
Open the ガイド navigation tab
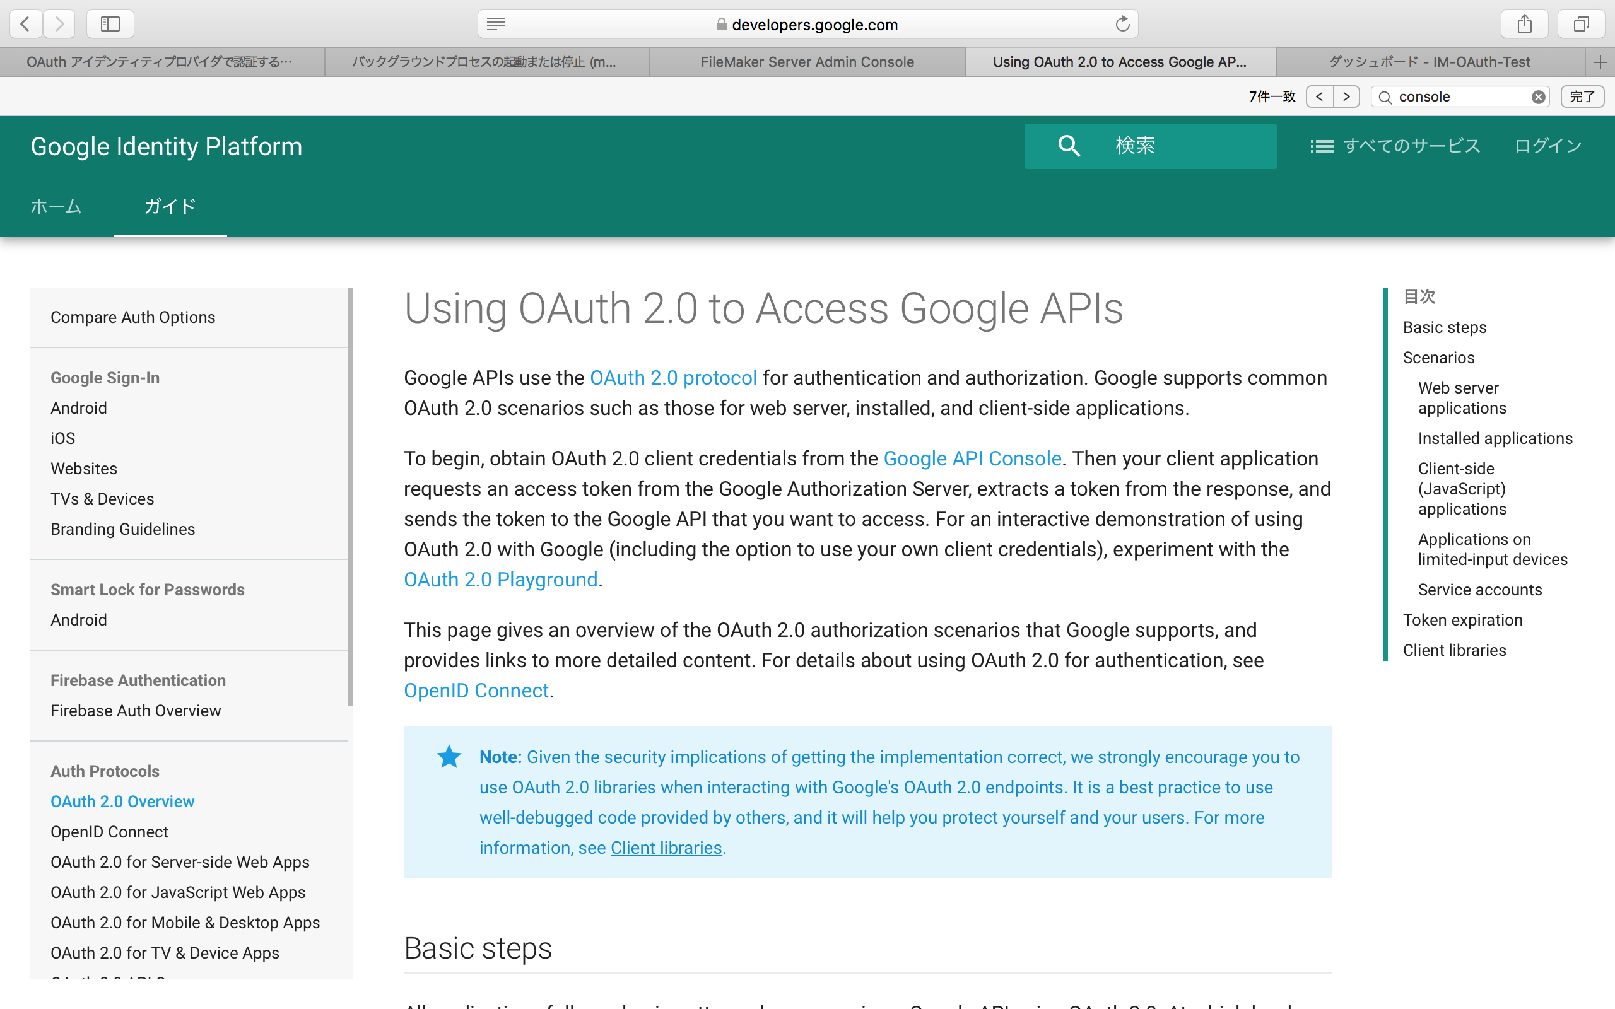170,206
